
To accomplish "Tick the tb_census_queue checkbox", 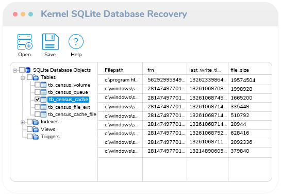I will pos(38,92).
